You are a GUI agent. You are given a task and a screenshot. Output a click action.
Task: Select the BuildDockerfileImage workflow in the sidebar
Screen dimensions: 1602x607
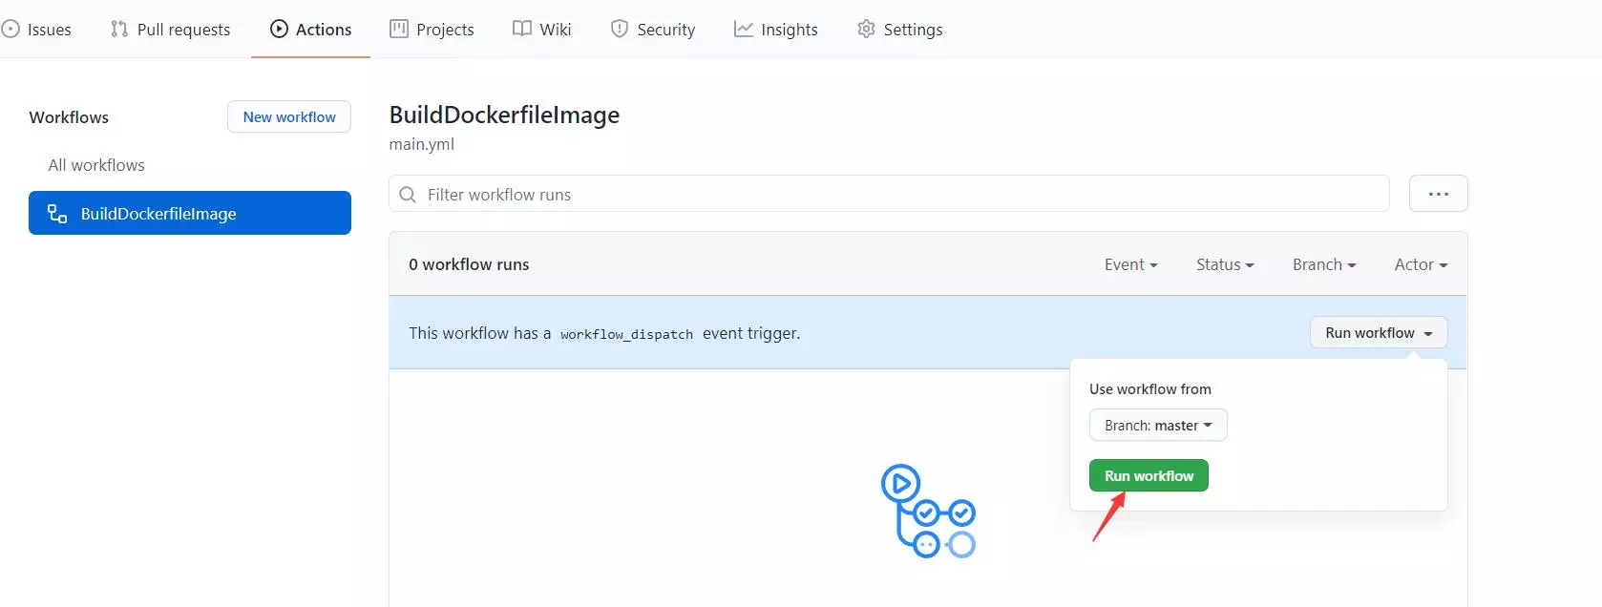point(190,213)
